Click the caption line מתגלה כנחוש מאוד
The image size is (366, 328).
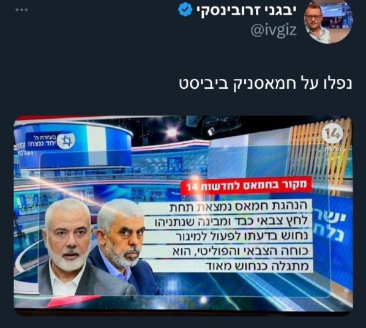[257, 266]
